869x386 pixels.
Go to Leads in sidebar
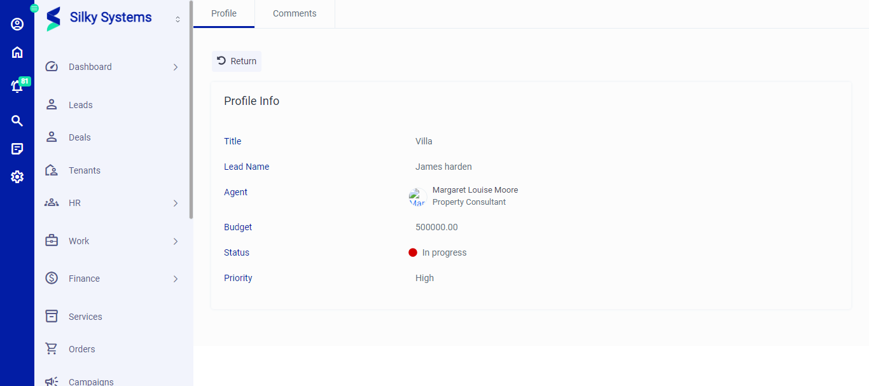[81, 105]
